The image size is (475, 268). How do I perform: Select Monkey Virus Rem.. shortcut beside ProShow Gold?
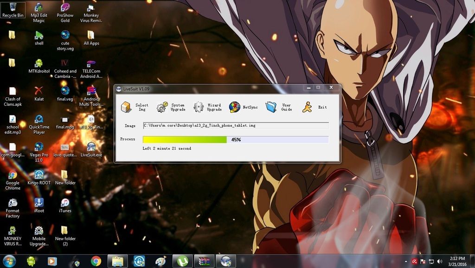point(91,13)
